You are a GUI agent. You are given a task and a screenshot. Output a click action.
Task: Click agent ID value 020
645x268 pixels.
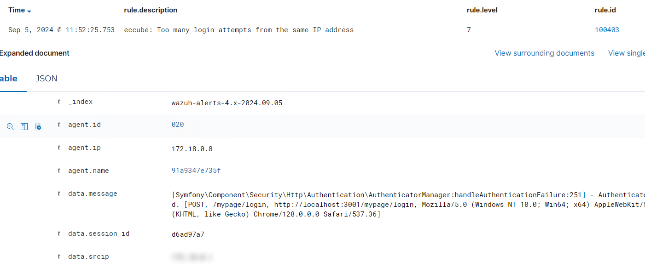[x=178, y=125]
